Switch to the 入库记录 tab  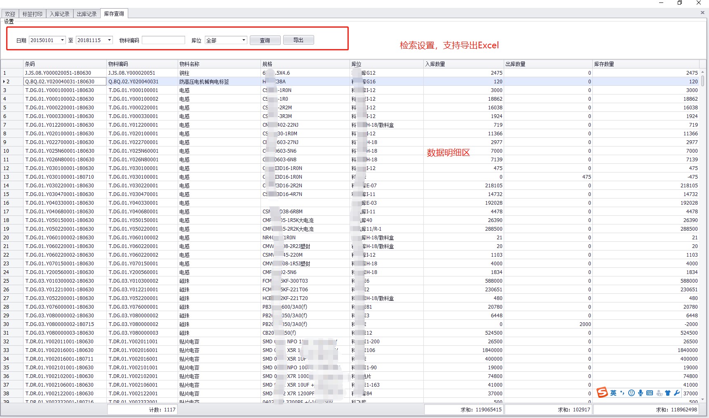click(x=59, y=14)
